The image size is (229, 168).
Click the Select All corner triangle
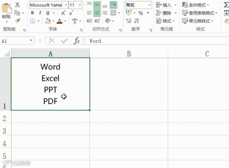point(6,53)
